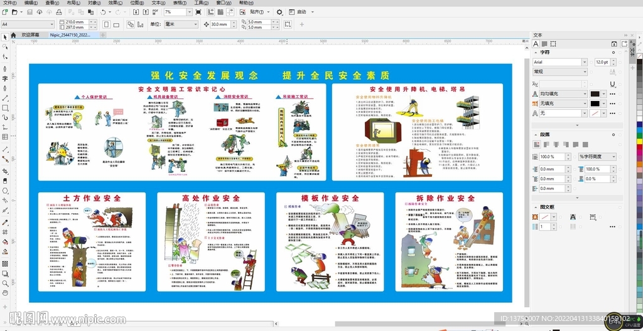Open the zoom level dropdown showing 7%
This screenshot has height=331, width=643.
click(190, 12)
